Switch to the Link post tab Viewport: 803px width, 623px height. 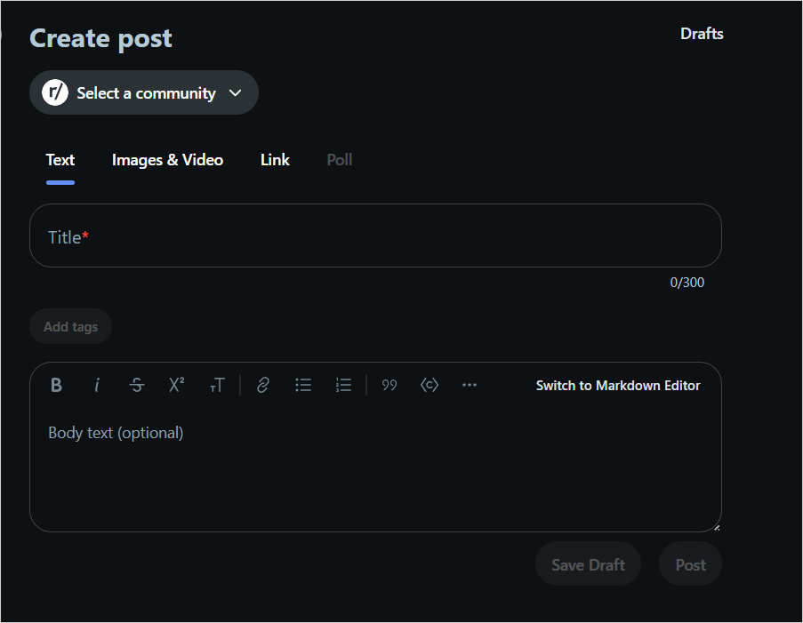click(x=275, y=160)
